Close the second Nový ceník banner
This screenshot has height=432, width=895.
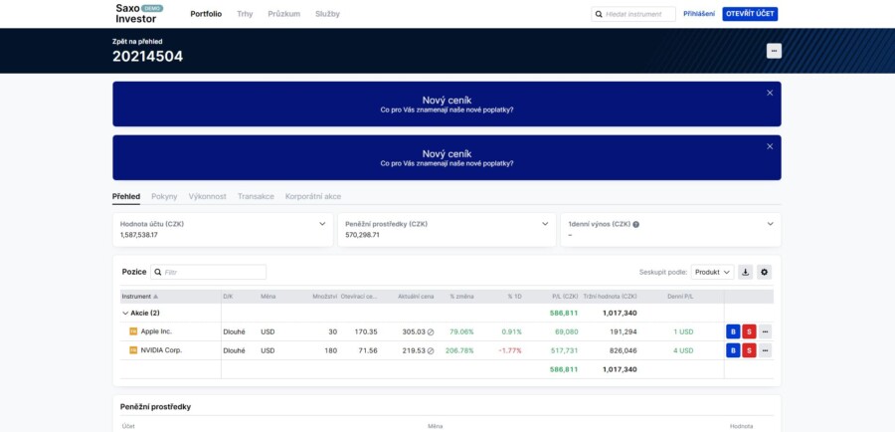pyautogui.click(x=770, y=146)
